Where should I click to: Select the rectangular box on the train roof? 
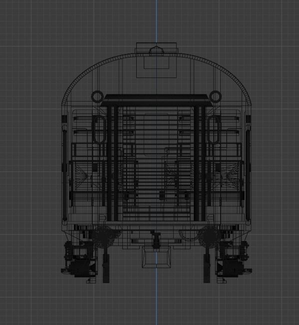coord(156,60)
